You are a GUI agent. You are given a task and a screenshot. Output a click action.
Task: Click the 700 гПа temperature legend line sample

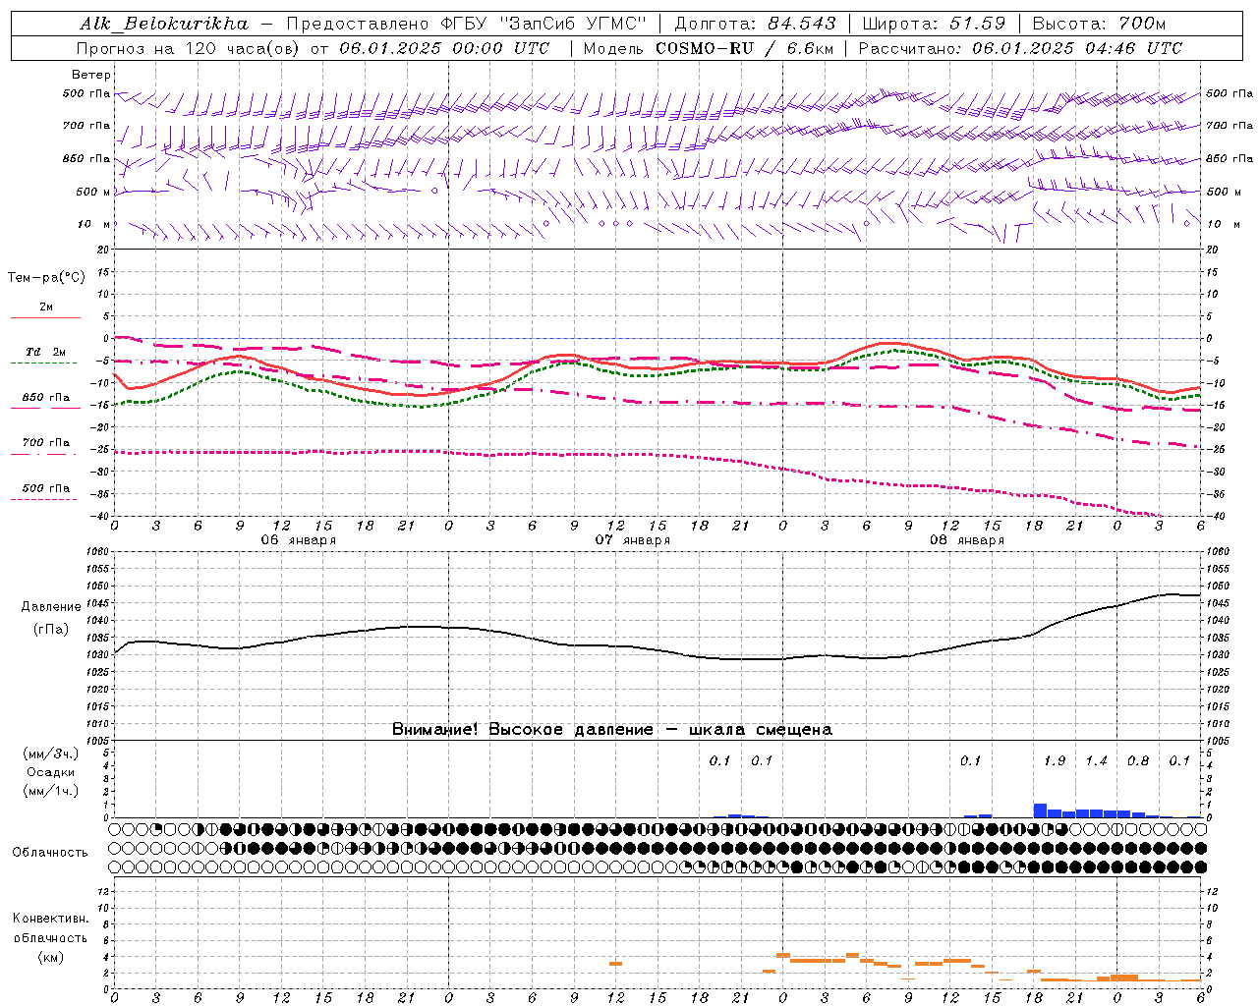click(43, 454)
